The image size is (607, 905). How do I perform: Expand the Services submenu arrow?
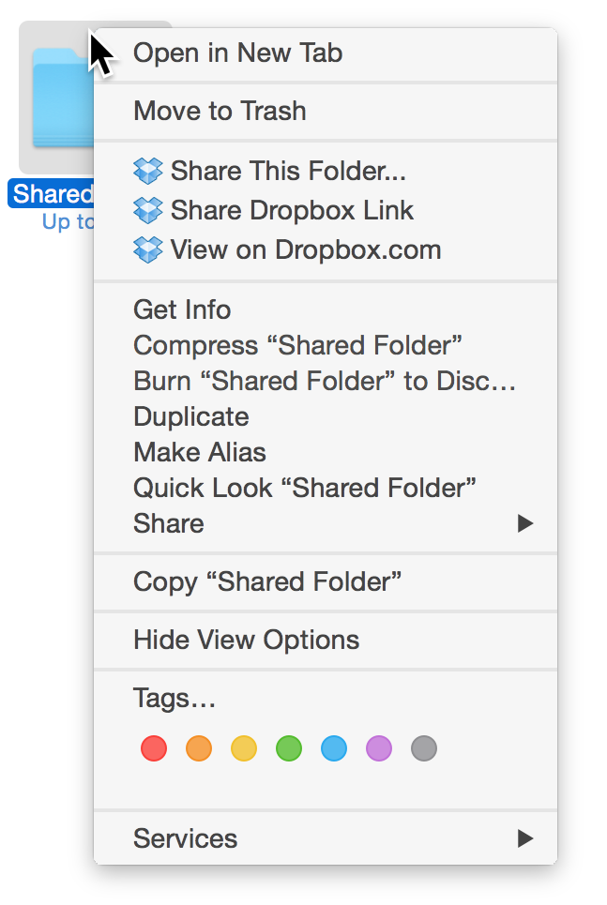point(525,838)
